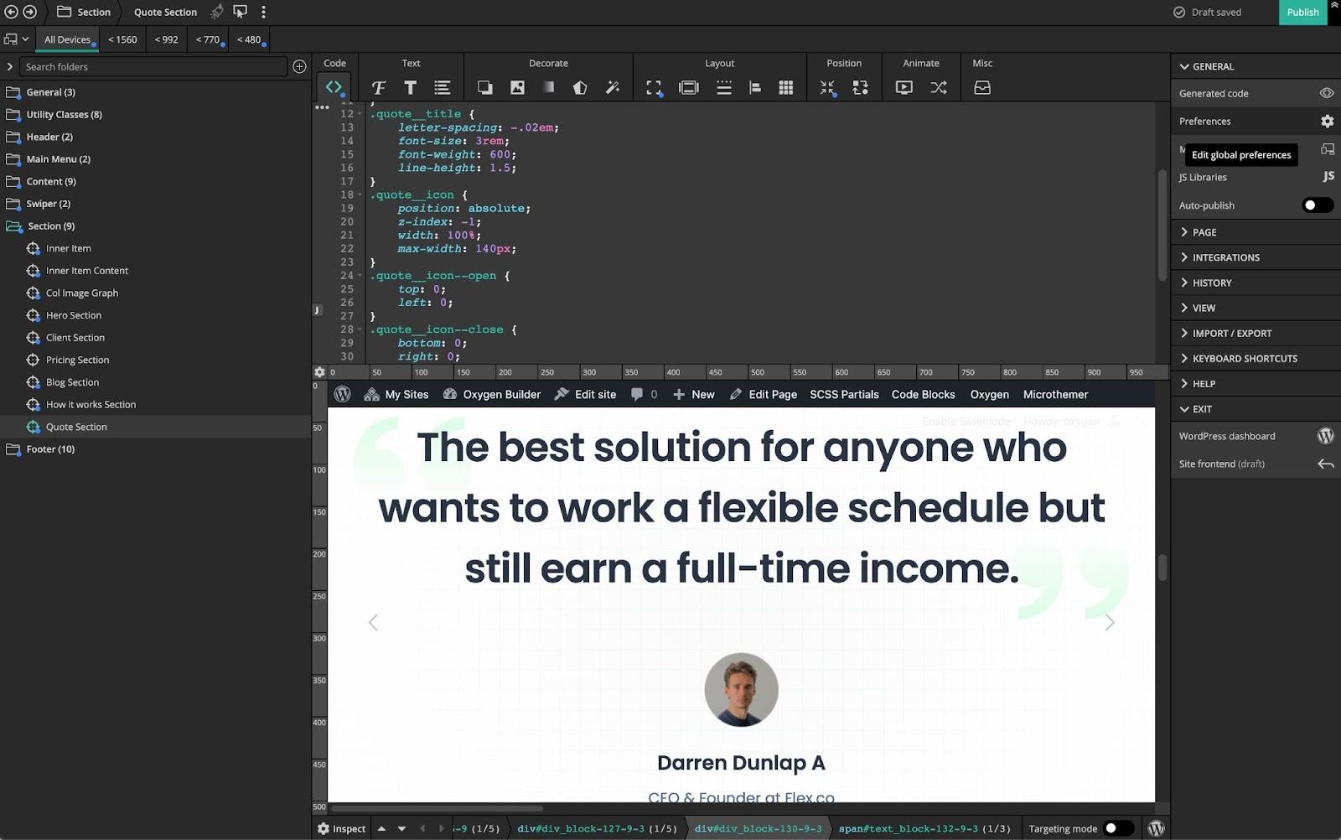Open the sizing tool in Layout group
Screen dimensions: 1341x840
pyautogui.click(x=654, y=87)
